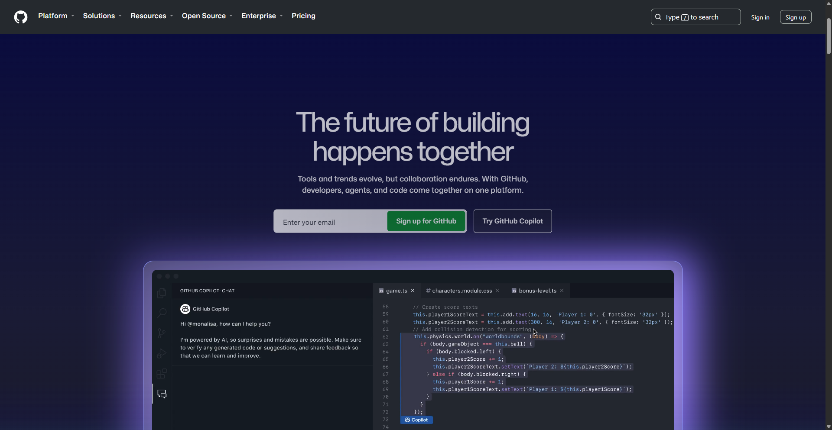832x430 pixels.
Task: Close the characters.module.css editor tab
Action: point(497,291)
